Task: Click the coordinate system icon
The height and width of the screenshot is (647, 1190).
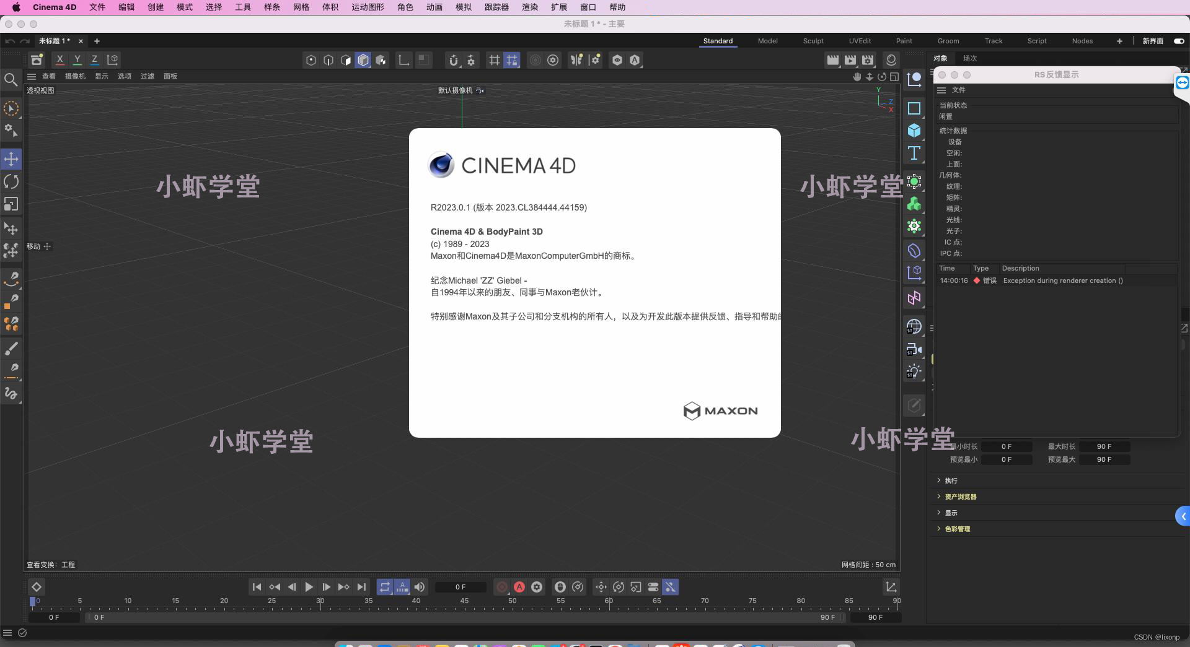Action: pos(113,59)
